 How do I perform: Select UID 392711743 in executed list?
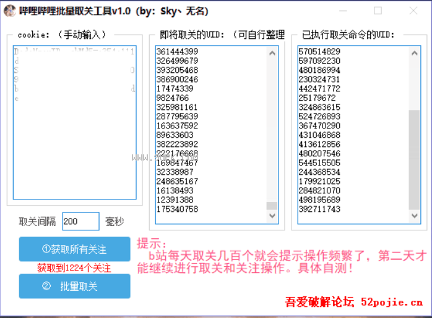pyautogui.click(x=319, y=209)
